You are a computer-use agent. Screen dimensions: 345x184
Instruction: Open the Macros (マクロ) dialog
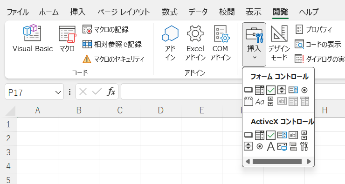[x=67, y=39]
